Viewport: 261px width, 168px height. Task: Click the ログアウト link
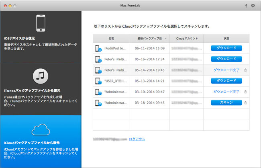137,139
